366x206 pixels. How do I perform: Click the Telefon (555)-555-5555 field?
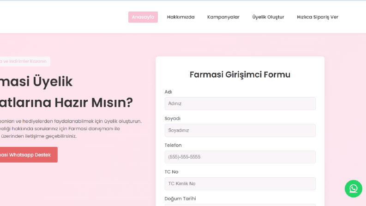pos(240,157)
